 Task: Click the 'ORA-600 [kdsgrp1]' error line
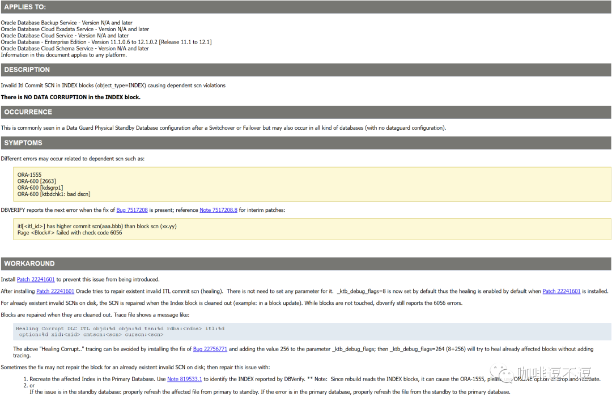click(40, 187)
